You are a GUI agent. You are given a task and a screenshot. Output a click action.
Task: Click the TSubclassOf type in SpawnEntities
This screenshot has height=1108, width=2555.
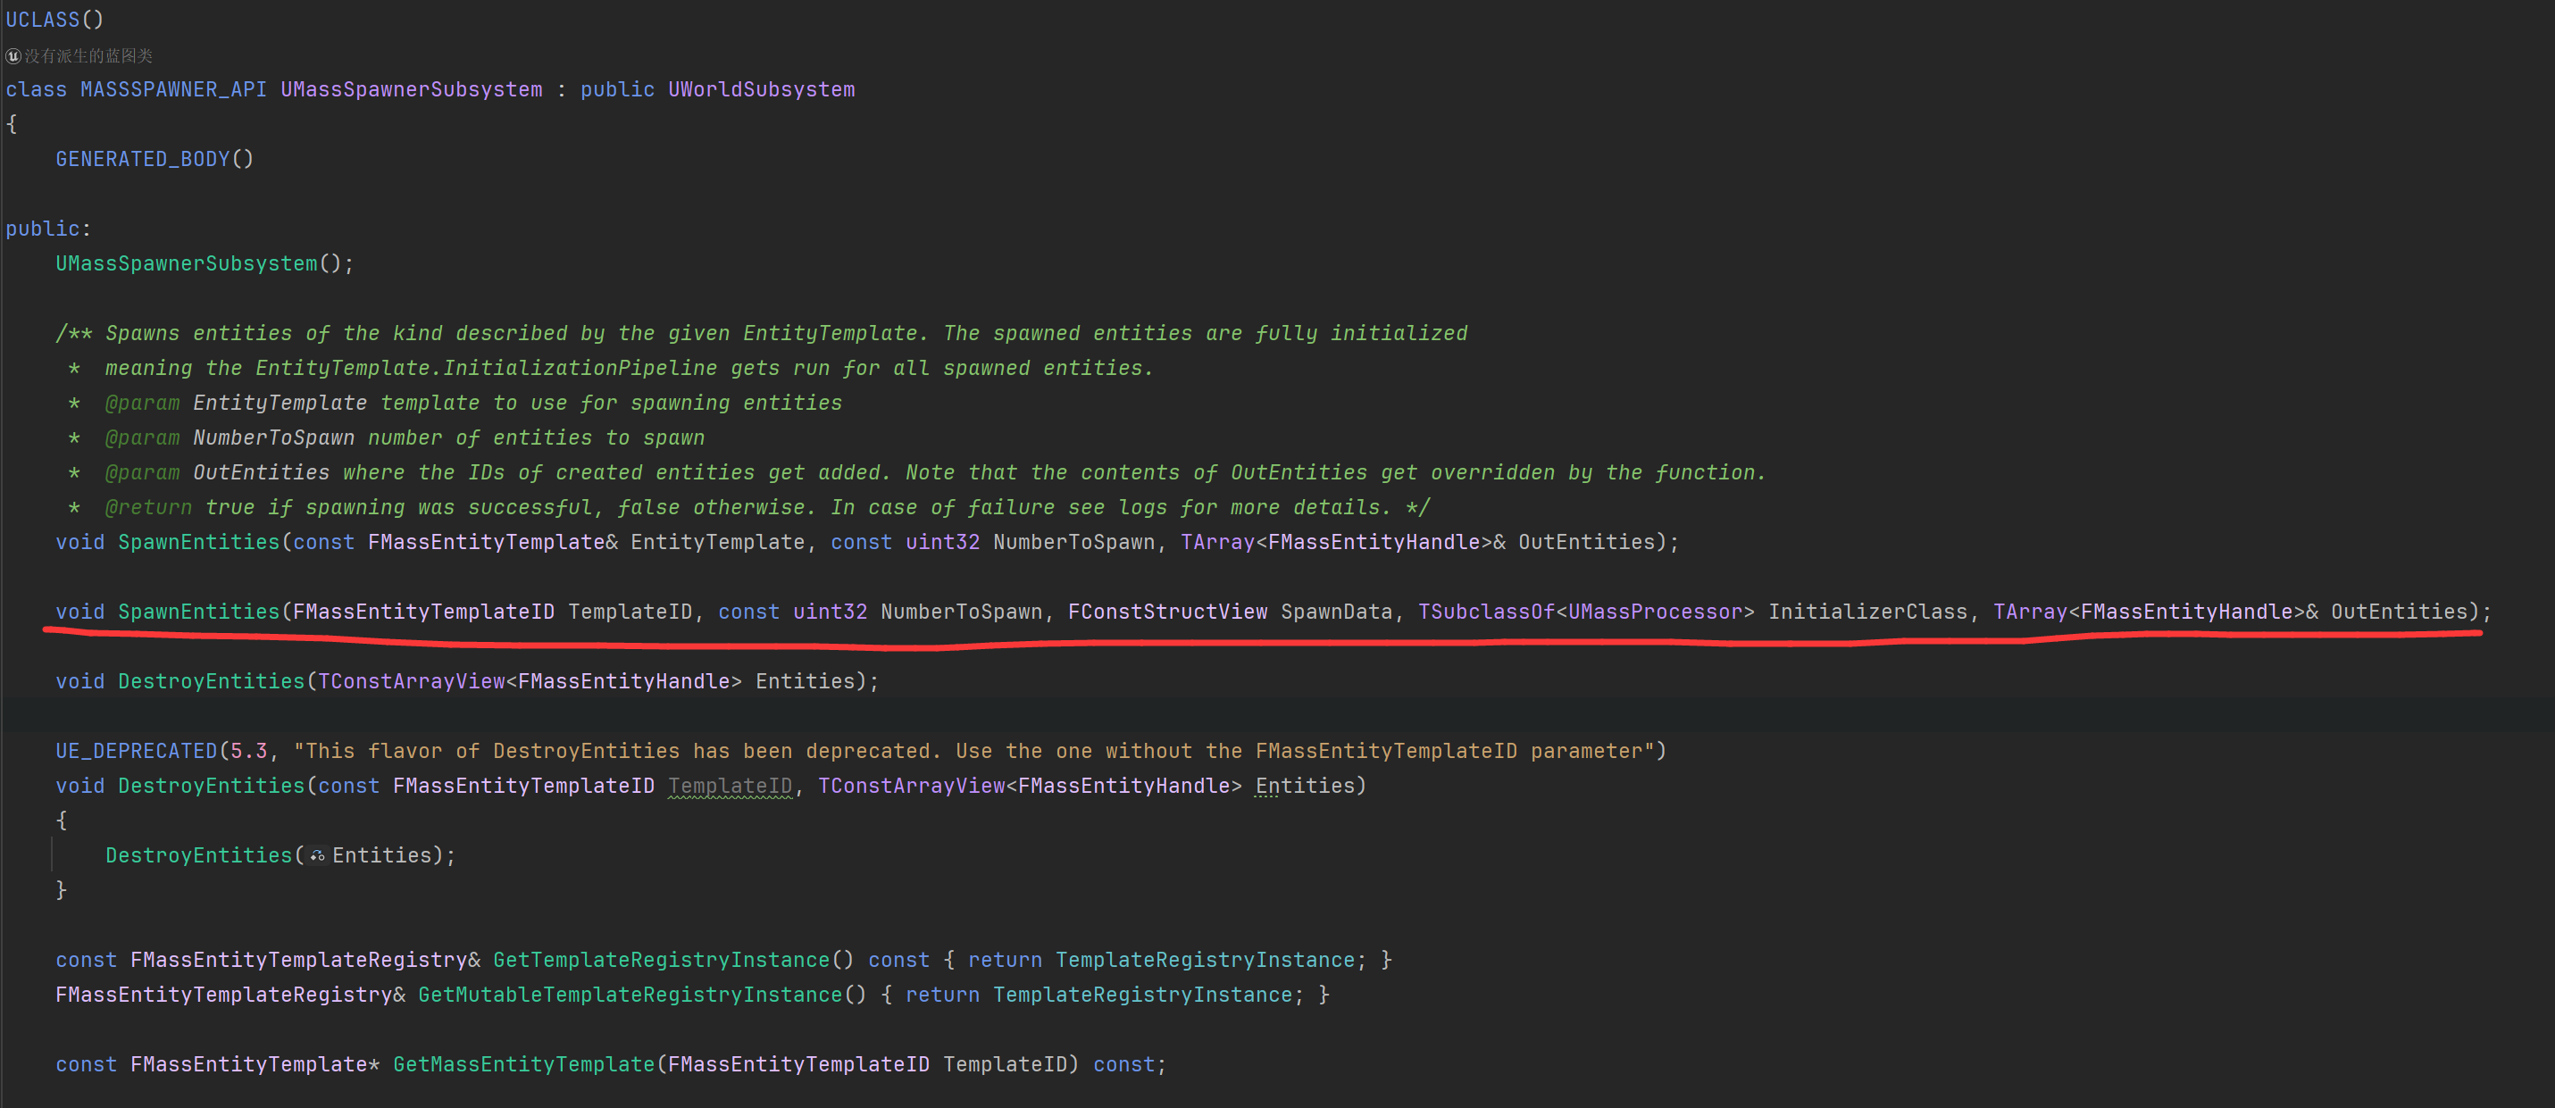(1486, 612)
